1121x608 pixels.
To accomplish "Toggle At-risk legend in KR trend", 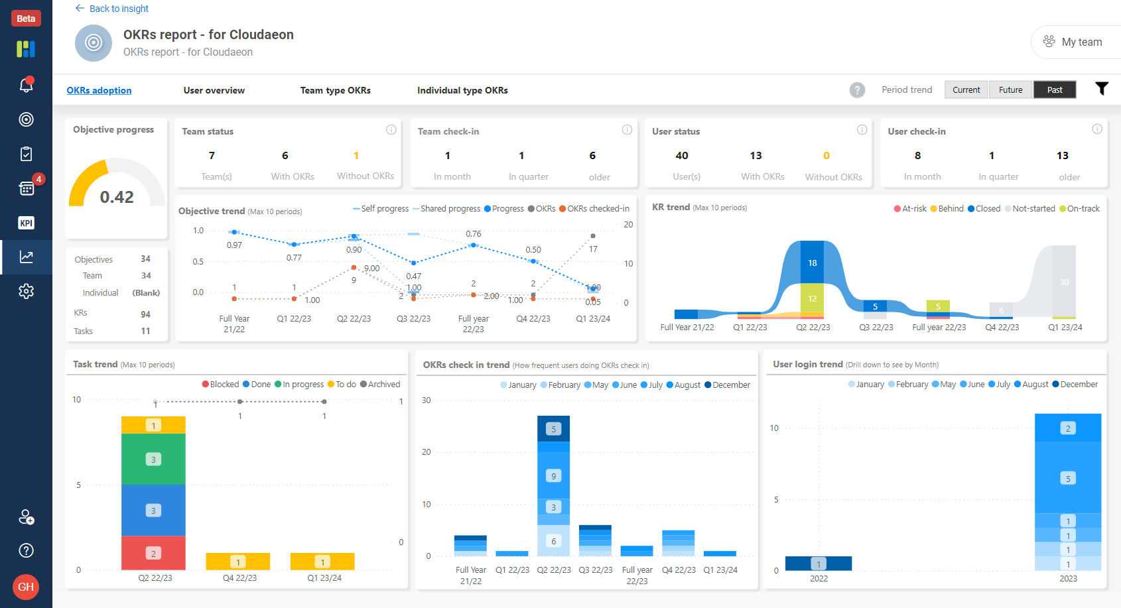I will click(910, 208).
